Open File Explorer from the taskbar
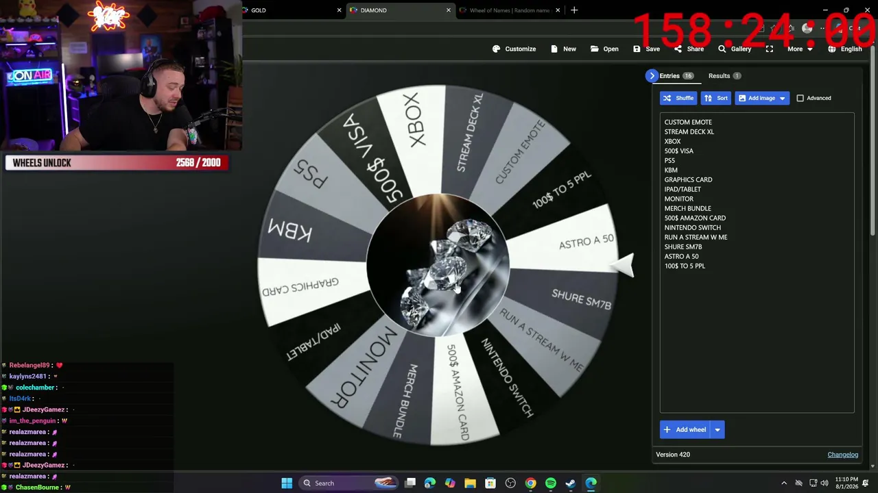This screenshot has height=493, width=878. click(x=470, y=483)
